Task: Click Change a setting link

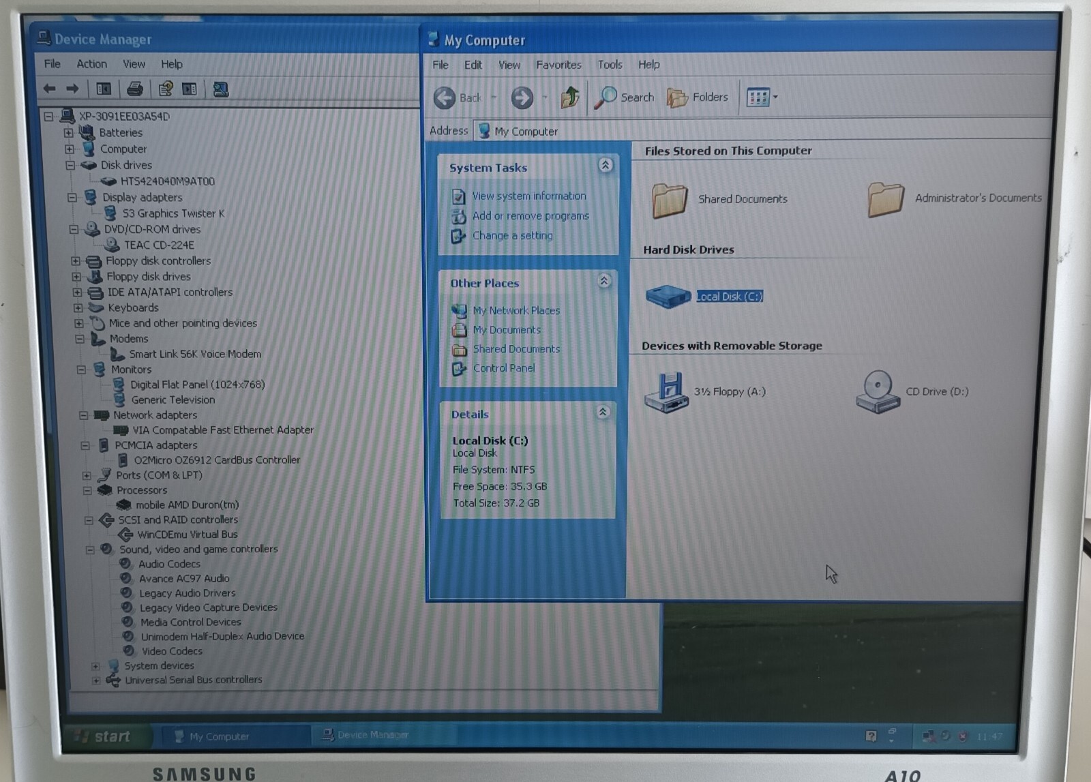Action: tap(512, 235)
